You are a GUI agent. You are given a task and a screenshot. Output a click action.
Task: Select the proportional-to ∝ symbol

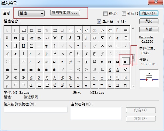(x=102, y=46)
